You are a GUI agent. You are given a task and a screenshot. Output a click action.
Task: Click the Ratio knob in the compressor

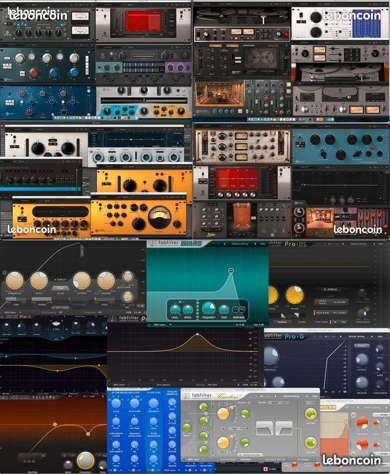(39, 280)
